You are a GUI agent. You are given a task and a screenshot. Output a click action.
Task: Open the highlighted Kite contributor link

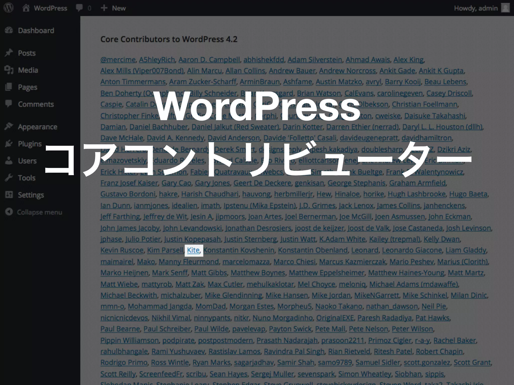pyautogui.click(x=193, y=250)
